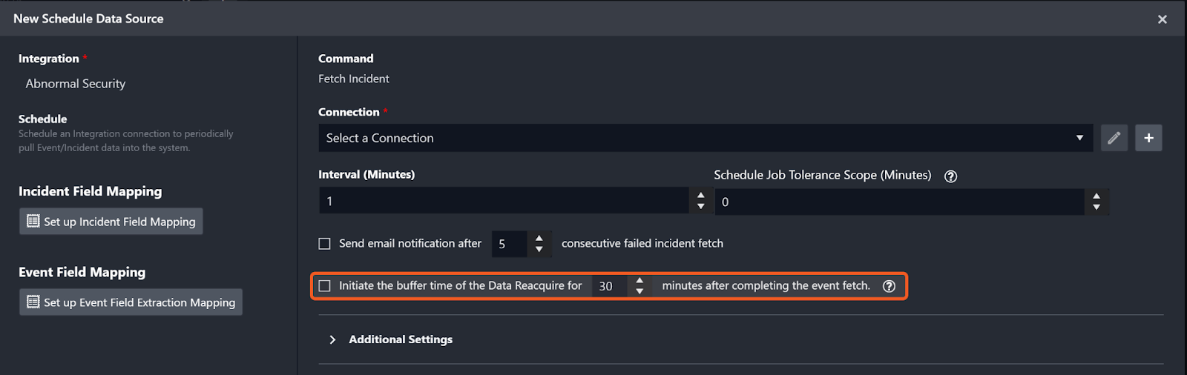The image size is (1187, 375).
Task: Click the Data Reacquire buffer time help icon
Action: click(x=889, y=286)
